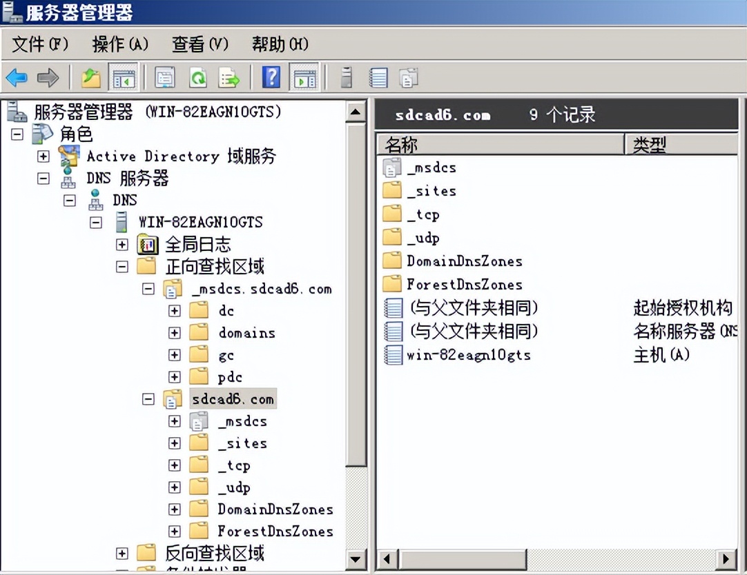
Task: Click the blue Help question mark icon
Action: tap(271, 77)
